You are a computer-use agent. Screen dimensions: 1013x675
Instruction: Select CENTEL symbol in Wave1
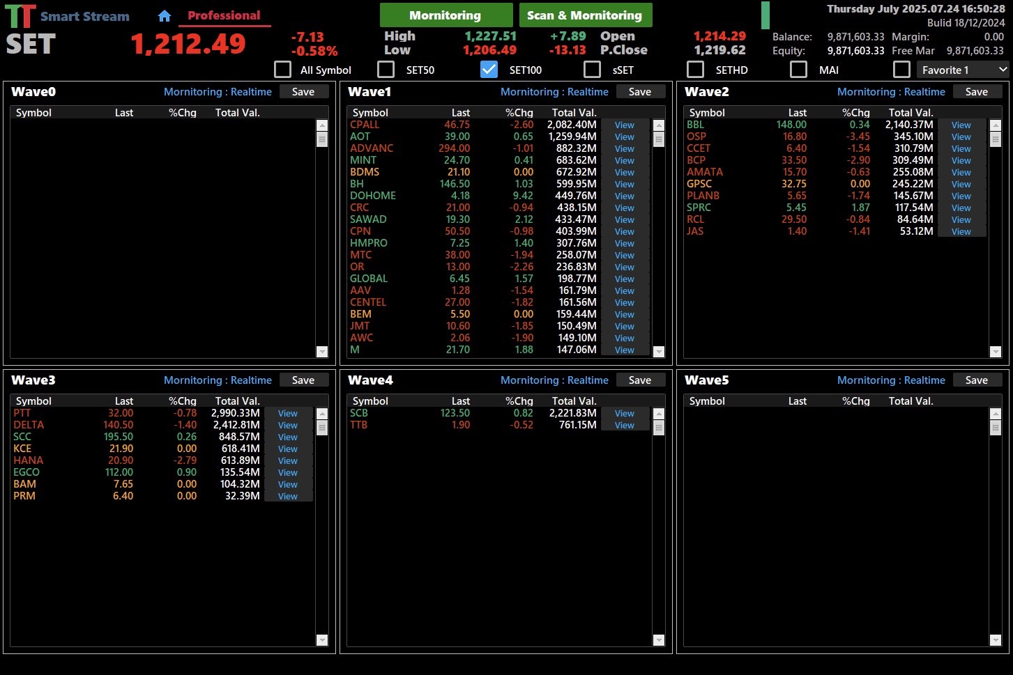pos(368,302)
